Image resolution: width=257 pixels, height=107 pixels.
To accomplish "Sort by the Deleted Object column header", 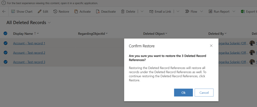I will tap(154, 33).
